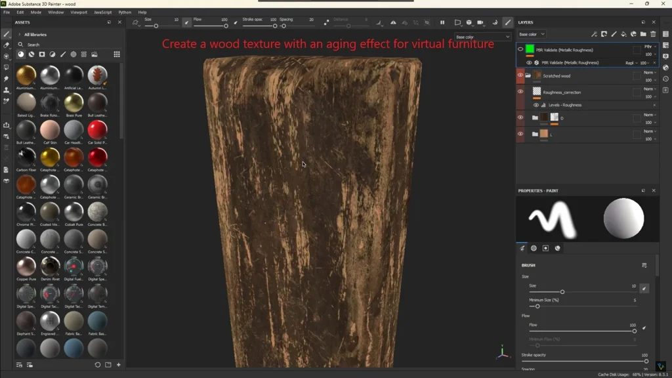This screenshot has height=378, width=672.
Task: Filter assets by Materials category
Action: point(21,54)
